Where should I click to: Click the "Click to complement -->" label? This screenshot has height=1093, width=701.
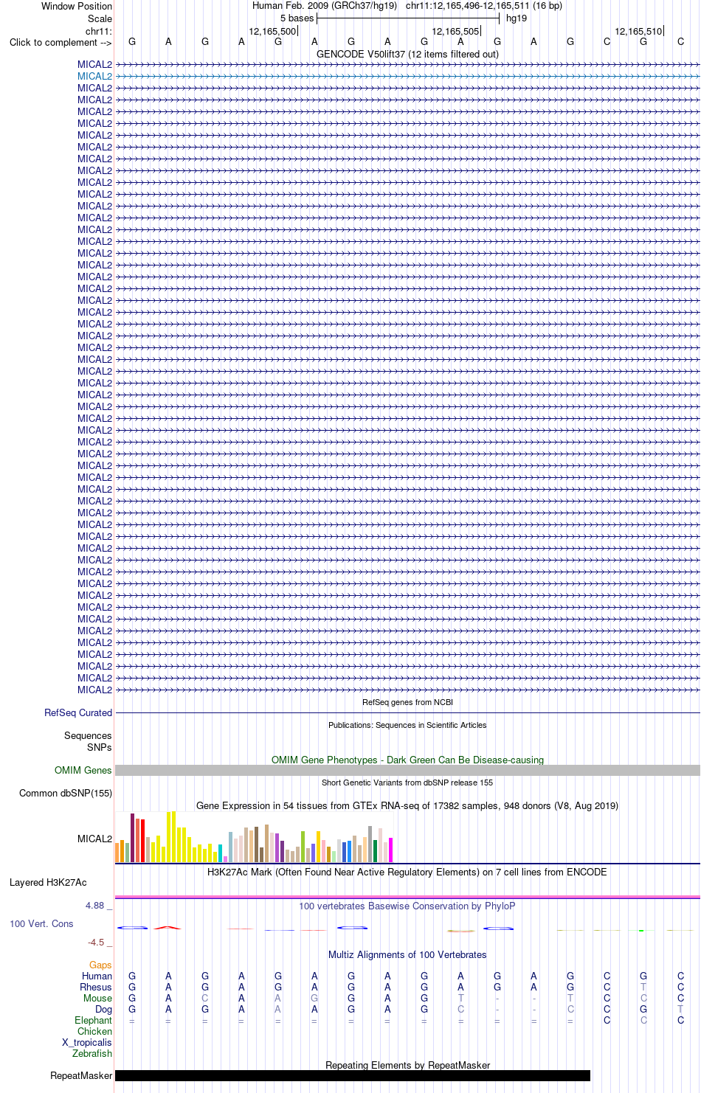pos(61,42)
